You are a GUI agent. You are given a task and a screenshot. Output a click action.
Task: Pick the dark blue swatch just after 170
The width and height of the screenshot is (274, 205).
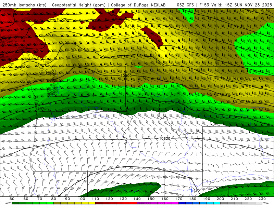coord(182,203)
